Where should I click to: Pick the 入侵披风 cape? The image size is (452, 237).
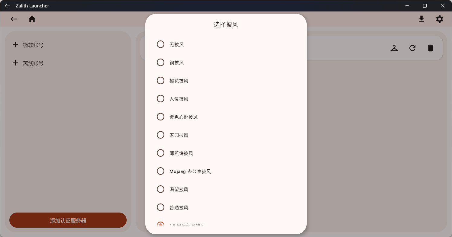point(160,98)
